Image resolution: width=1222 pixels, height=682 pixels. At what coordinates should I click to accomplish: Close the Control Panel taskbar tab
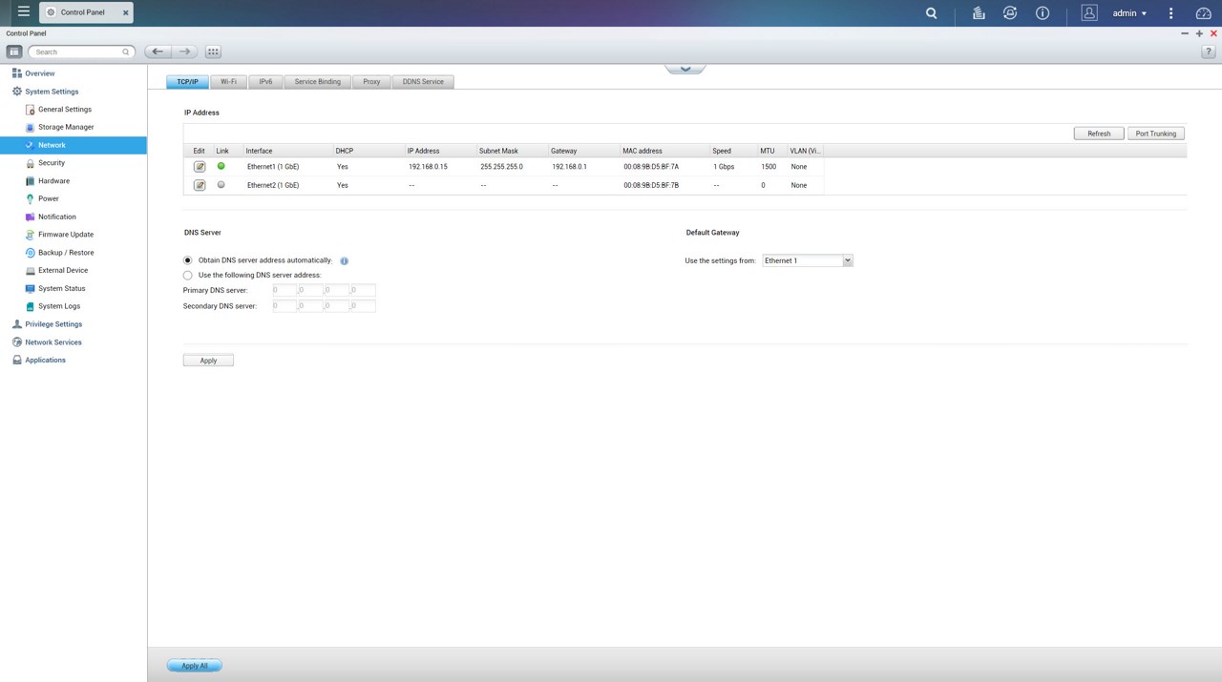tap(126, 12)
